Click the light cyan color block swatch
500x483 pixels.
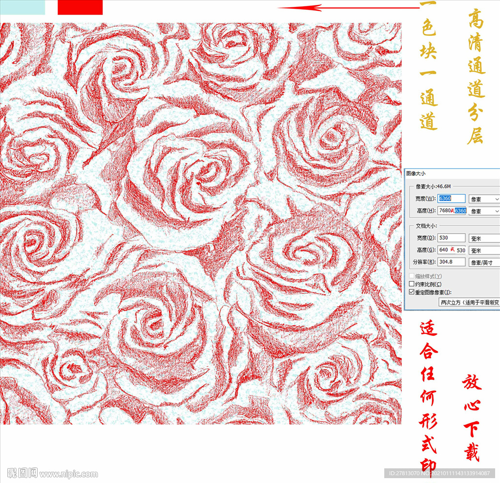click(x=22, y=7)
